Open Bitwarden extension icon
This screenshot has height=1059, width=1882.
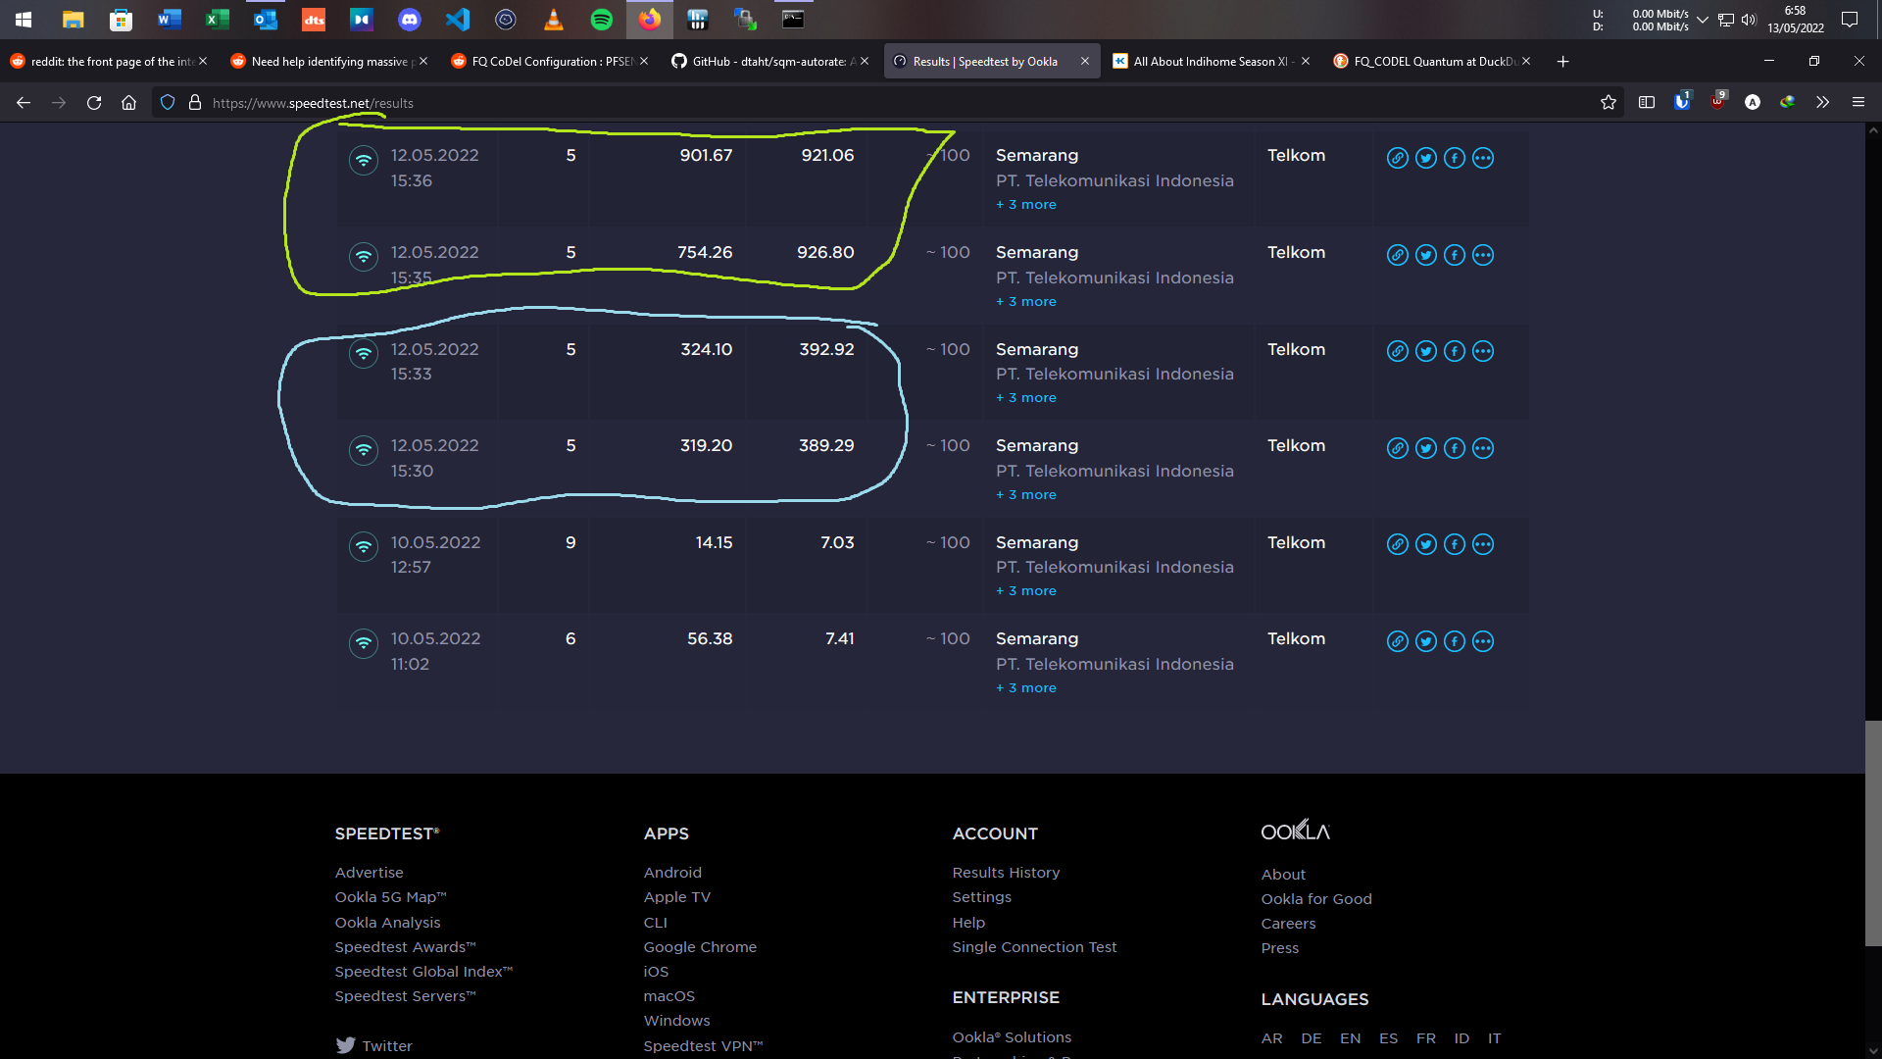(x=1682, y=102)
